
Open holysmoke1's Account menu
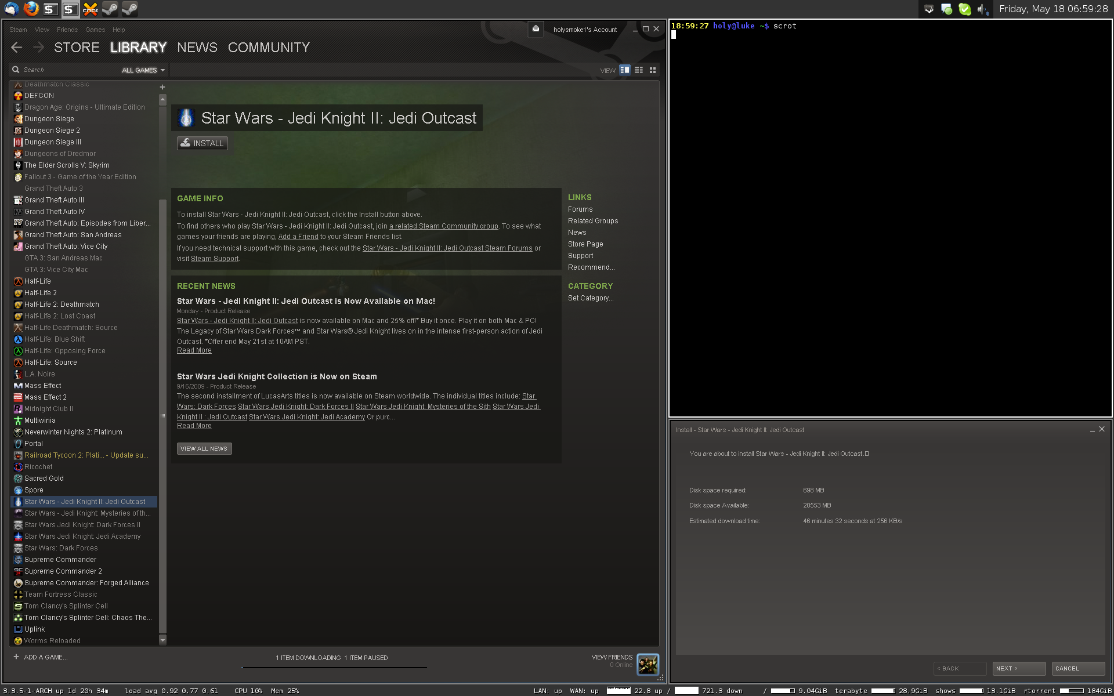tap(585, 30)
